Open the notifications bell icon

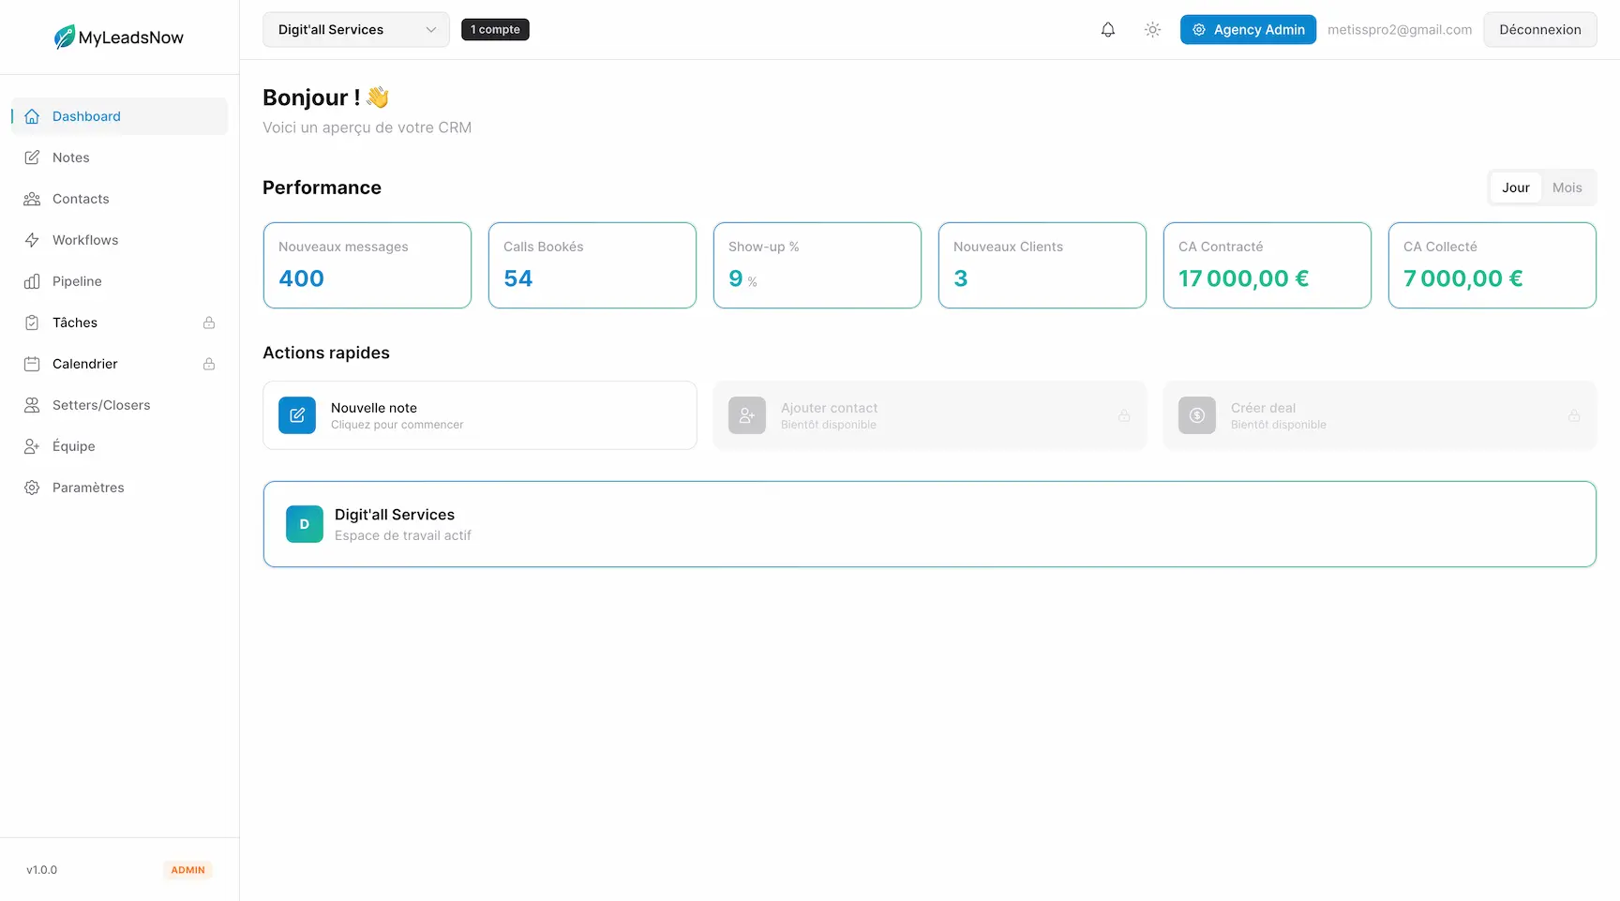(1107, 29)
